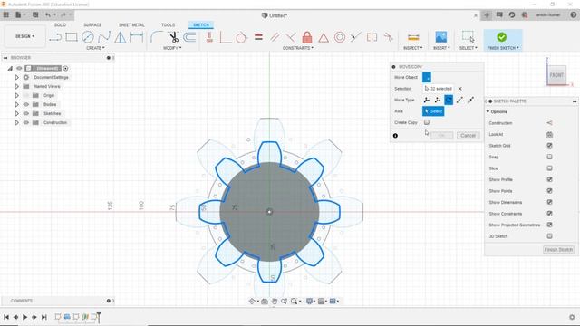Uncheck Show Profile

(550, 179)
